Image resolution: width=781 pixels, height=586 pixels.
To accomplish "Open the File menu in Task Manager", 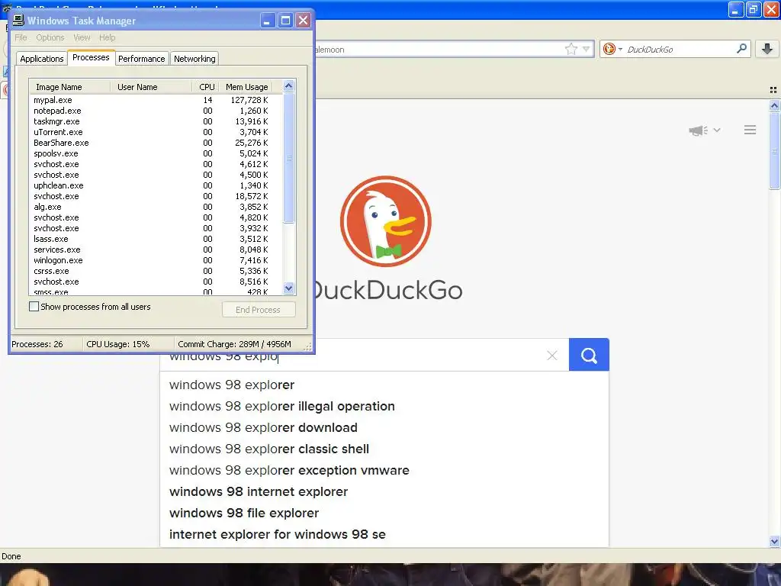I will tap(21, 37).
